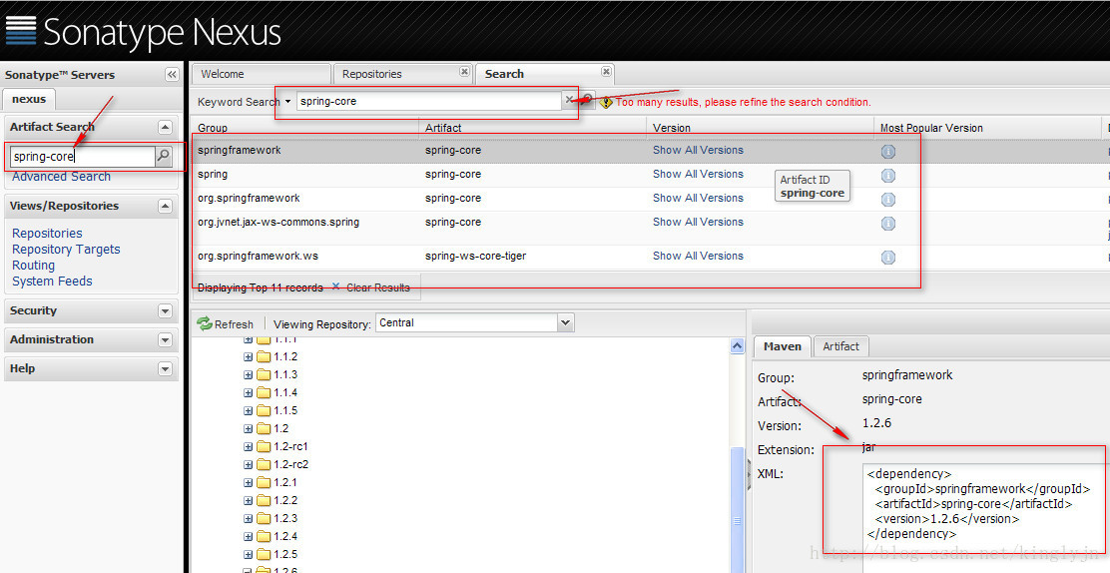Clear the keyword search field X
This screenshot has height=573, width=1110.
569,101
